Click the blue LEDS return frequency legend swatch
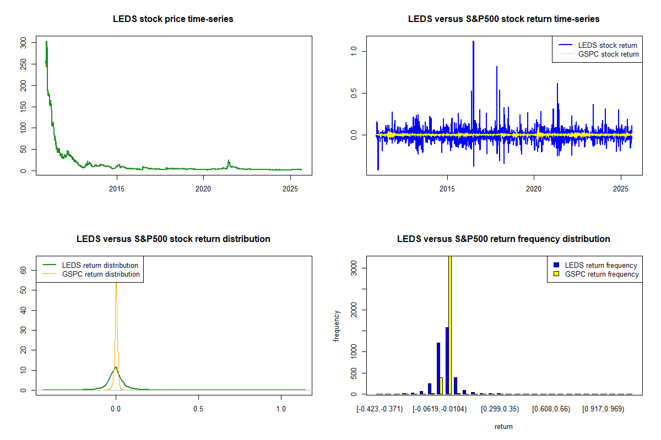 click(x=558, y=265)
